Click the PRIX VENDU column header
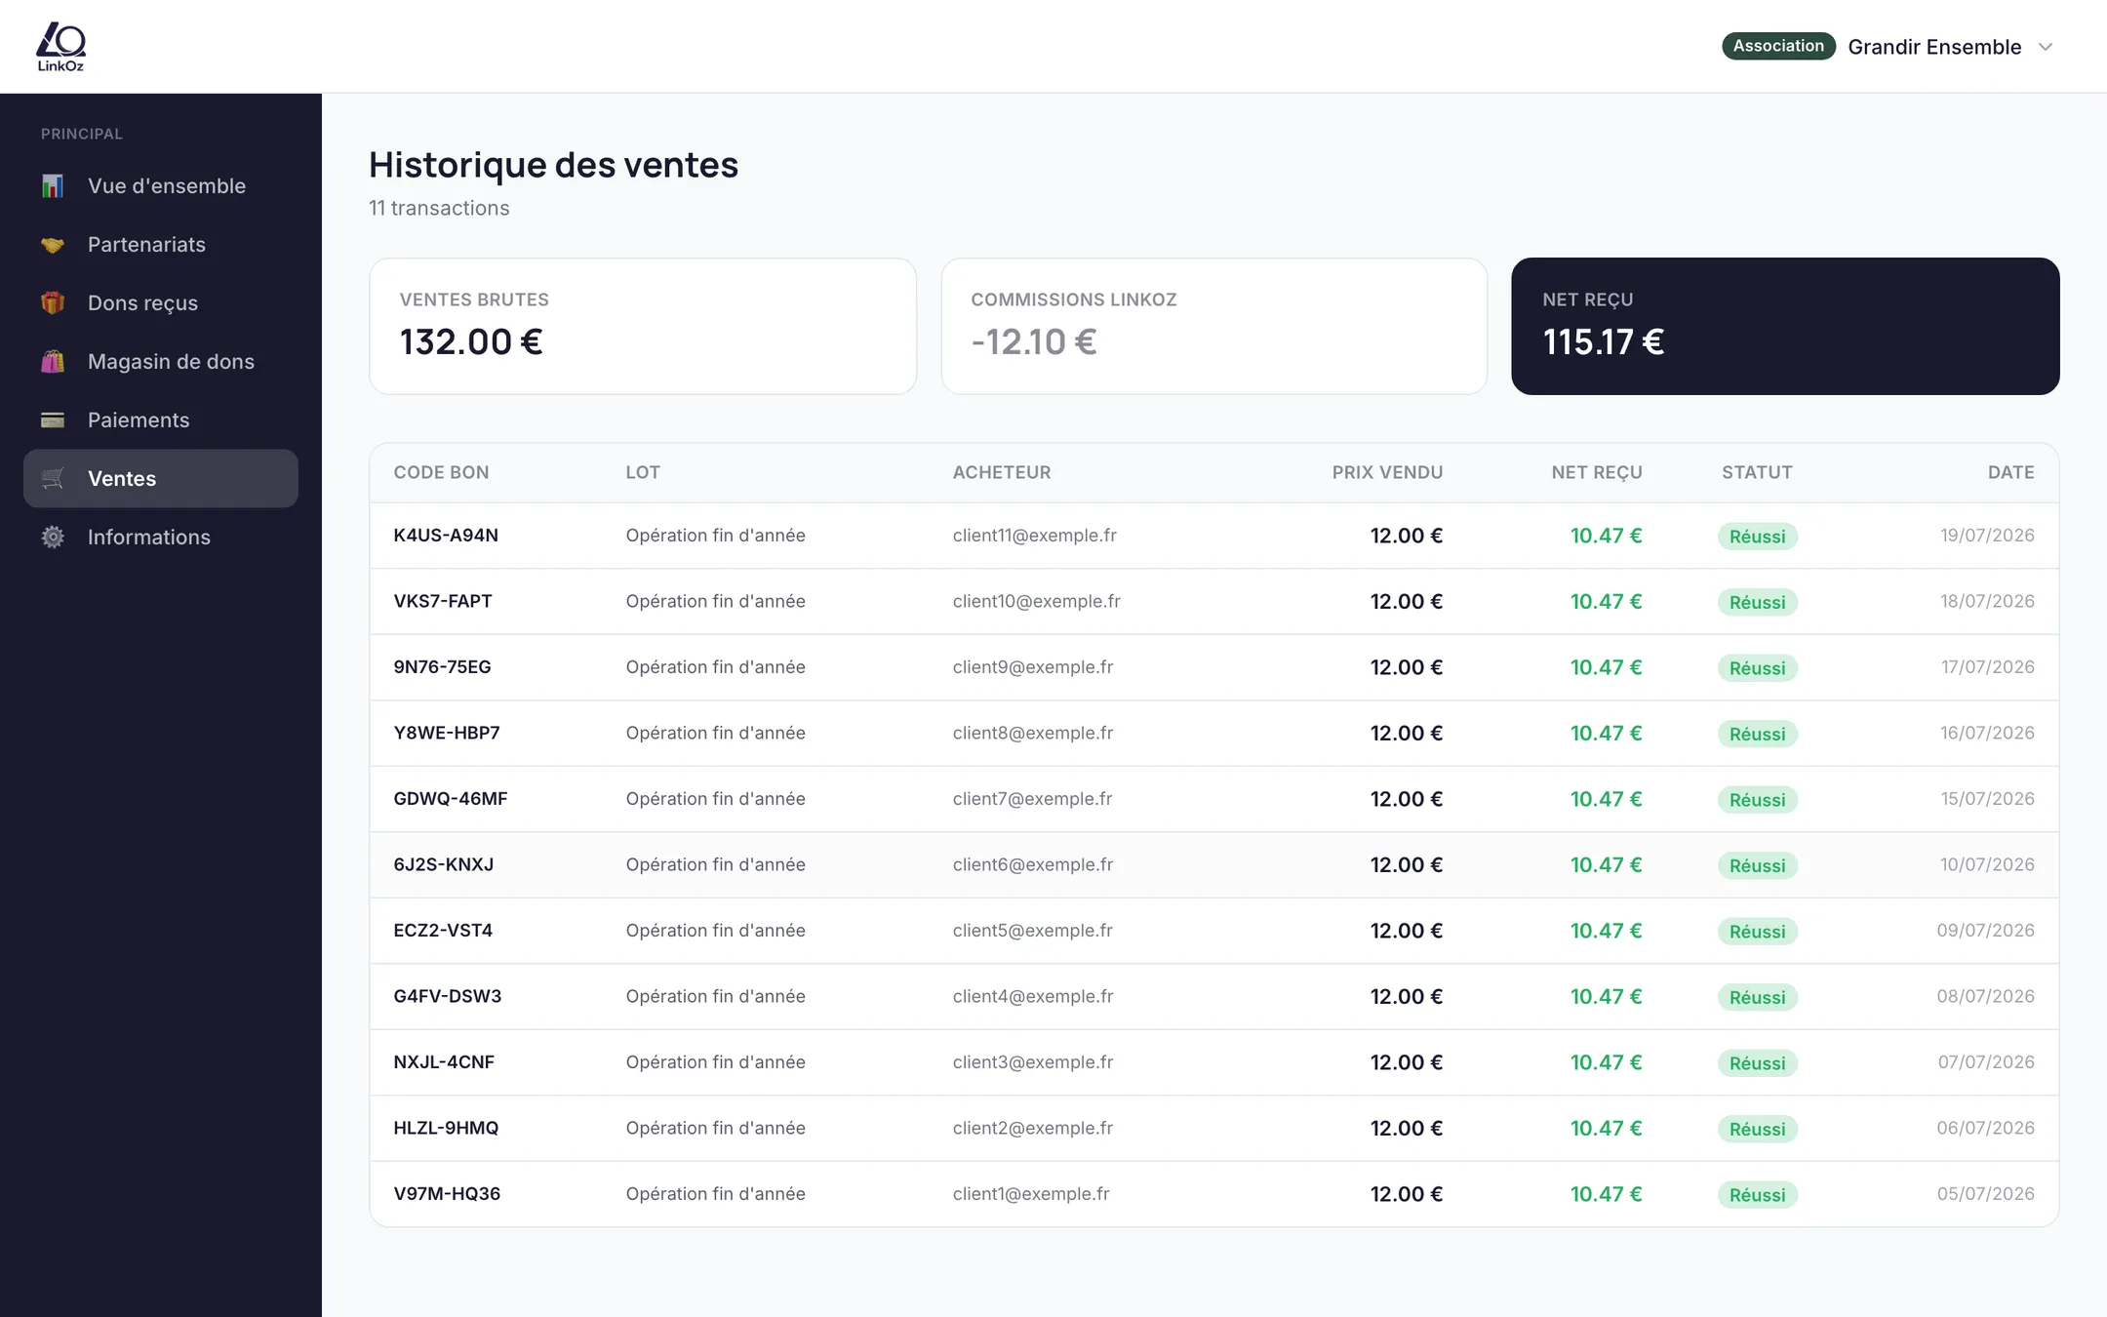Screen dimensions: 2107x1317 pos(1387,472)
